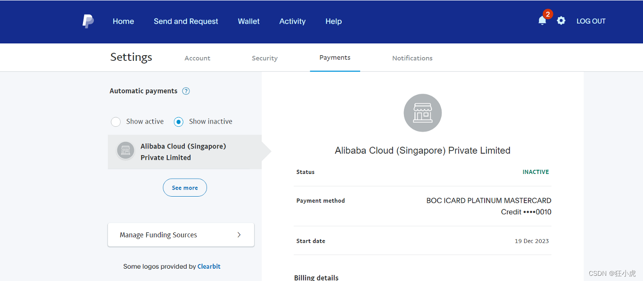Screen dimensions: 643x281
Task: Click the large store icon above merchant name
Action: pyautogui.click(x=423, y=113)
